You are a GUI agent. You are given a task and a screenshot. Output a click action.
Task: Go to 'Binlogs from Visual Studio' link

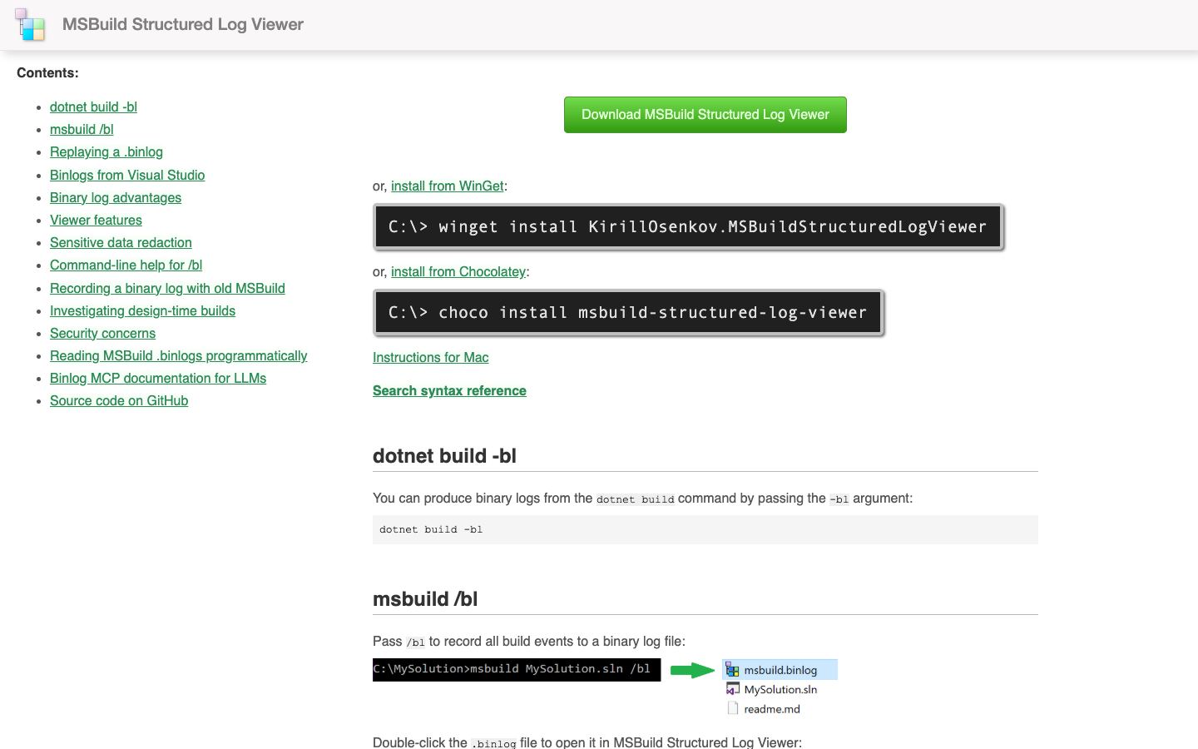(x=127, y=176)
